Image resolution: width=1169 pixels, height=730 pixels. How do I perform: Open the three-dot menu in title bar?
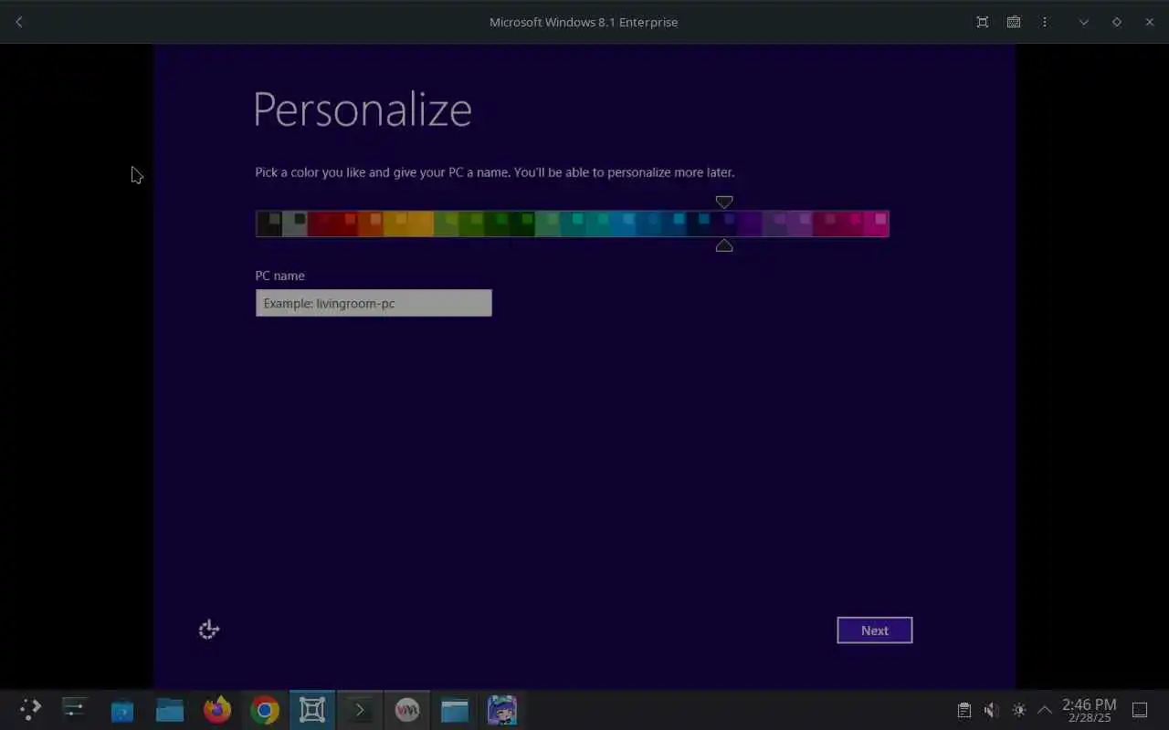tap(1045, 22)
